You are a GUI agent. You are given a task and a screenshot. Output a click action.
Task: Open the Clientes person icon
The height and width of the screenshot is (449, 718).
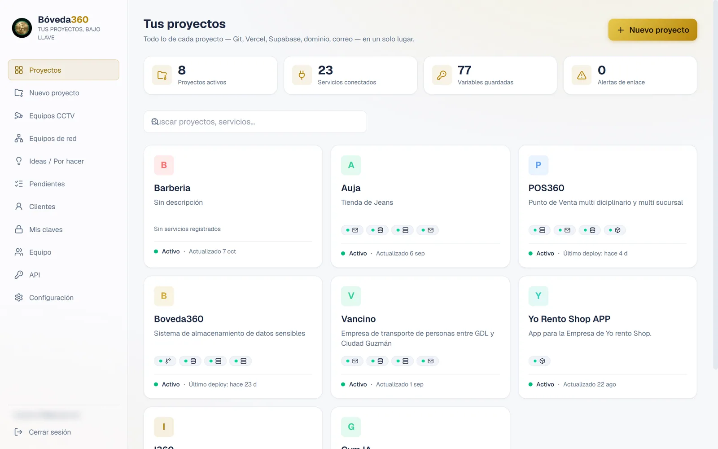coord(19,207)
